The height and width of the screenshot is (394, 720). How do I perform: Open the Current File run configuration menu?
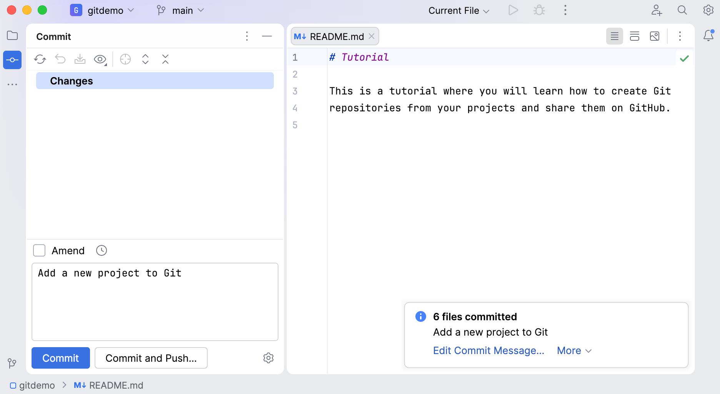point(458,10)
